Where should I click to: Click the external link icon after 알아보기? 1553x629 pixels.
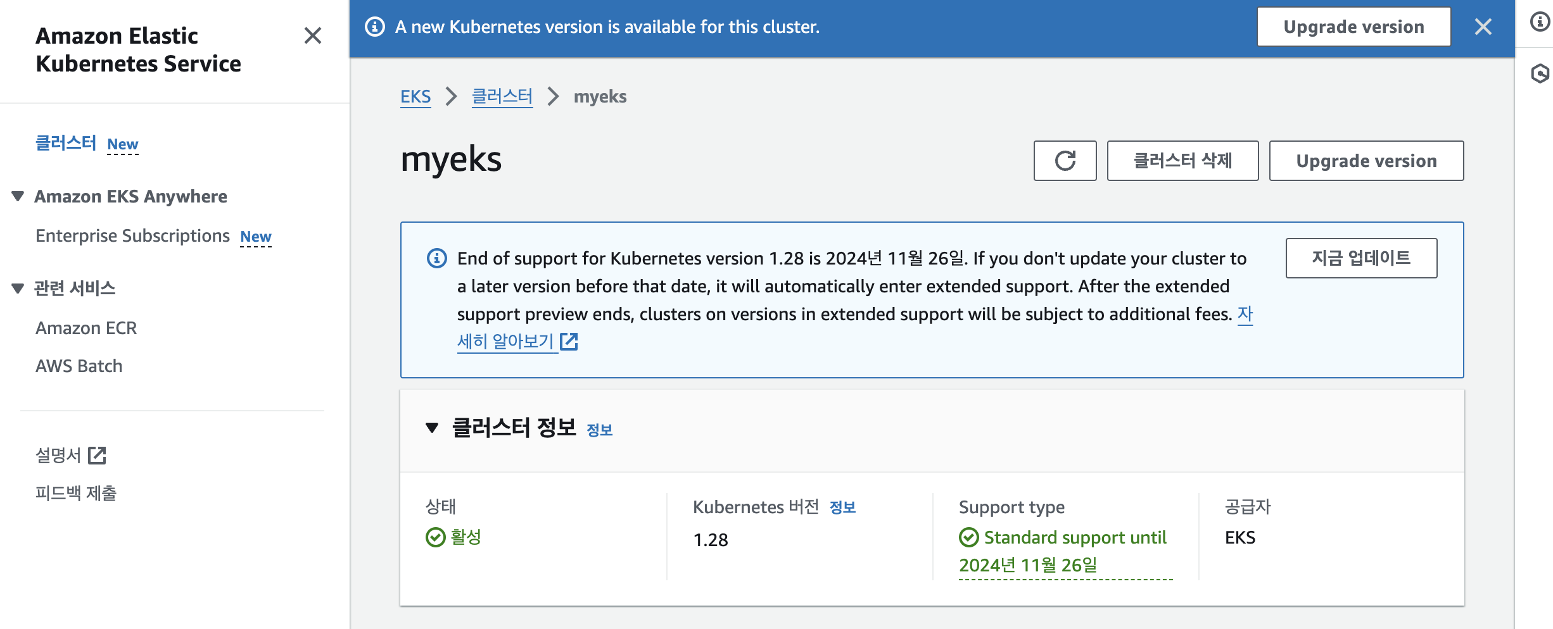[569, 342]
